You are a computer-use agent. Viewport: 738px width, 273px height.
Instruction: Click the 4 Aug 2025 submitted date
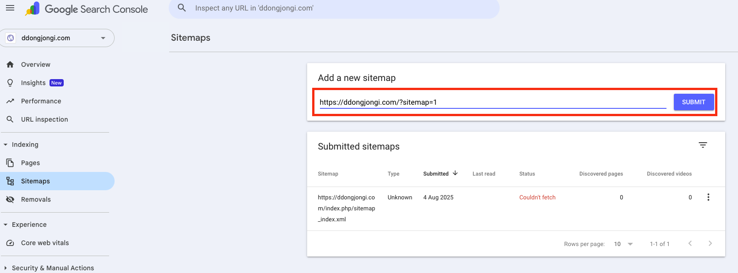coord(438,198)
